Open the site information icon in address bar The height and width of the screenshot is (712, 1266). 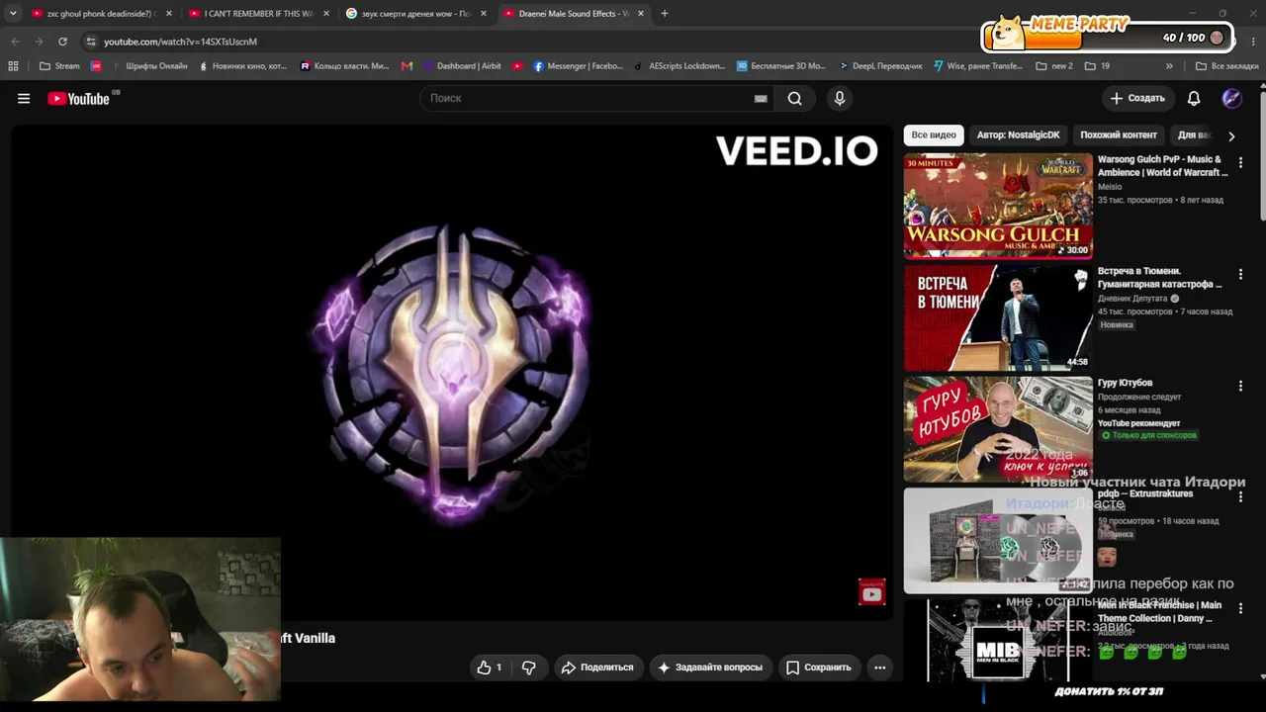point(91,42)
